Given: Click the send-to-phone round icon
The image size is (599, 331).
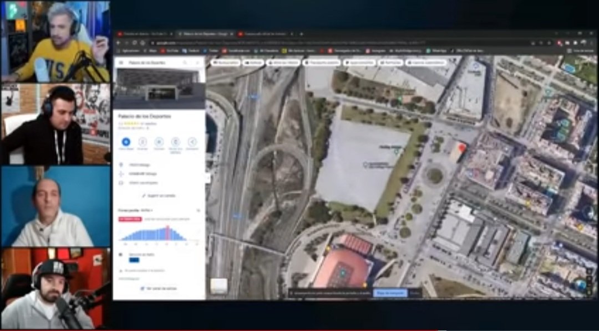Looking at the screenshot, I should [x=175, y=142].
